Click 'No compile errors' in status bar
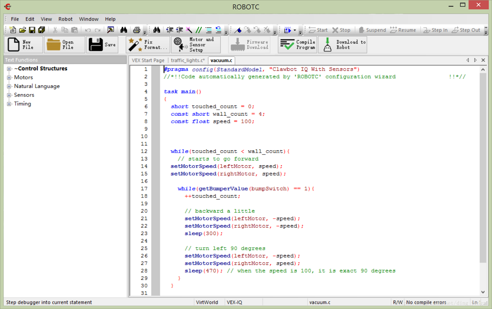 pos(426,302)
